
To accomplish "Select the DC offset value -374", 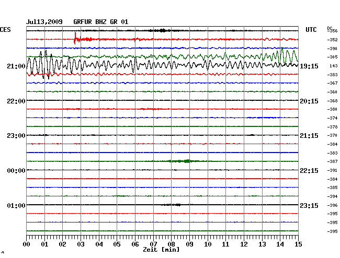I will [332, 118].
